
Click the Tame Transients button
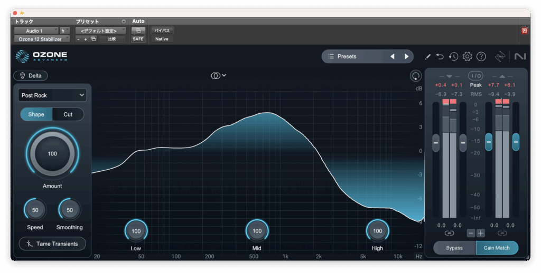tap(52, 244)
